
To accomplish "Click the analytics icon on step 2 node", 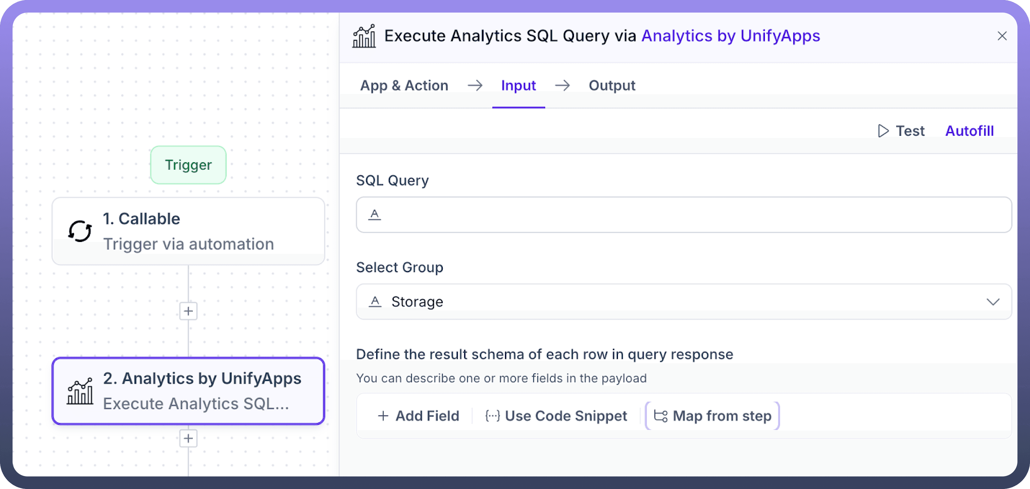I will click(80, 391).
